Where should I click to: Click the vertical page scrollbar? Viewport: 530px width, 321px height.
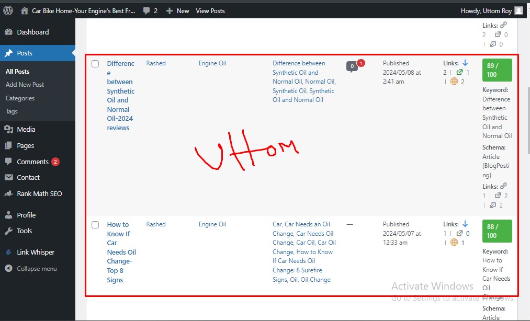528,121
